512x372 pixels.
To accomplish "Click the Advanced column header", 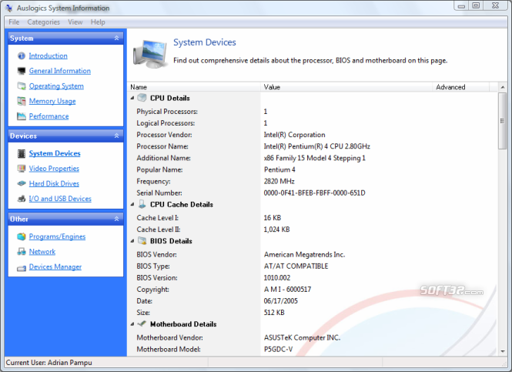I will [460, 87].
